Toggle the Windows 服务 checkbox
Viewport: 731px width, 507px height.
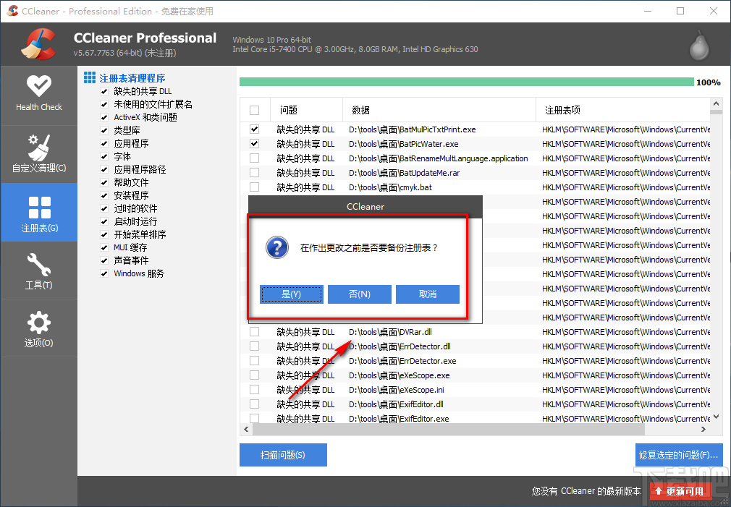[104, 273]
